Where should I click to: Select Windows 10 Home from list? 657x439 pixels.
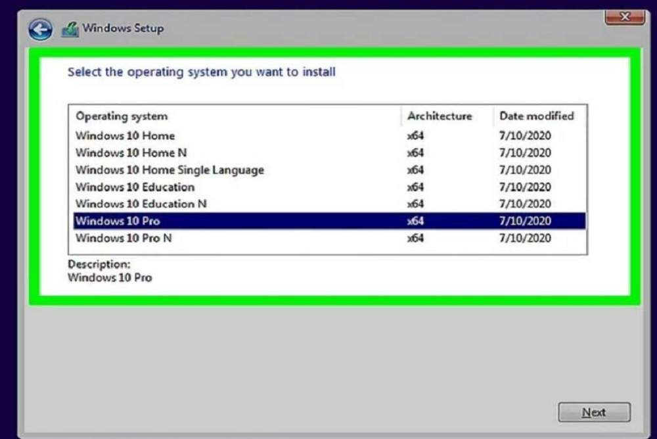(x=125, y=136)
